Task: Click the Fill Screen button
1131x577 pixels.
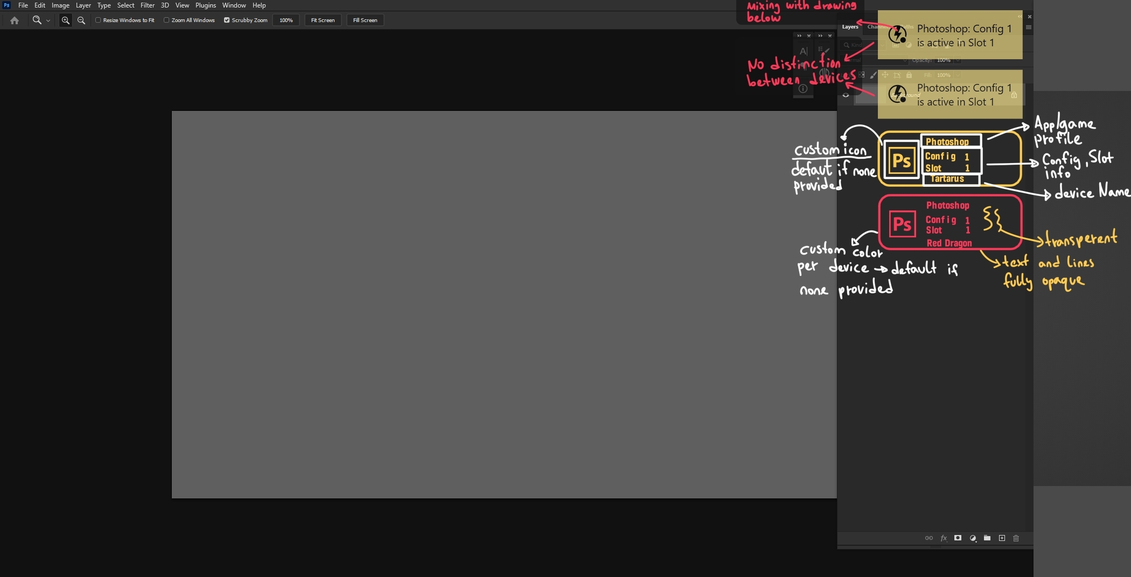Action: tap(365, 20)
